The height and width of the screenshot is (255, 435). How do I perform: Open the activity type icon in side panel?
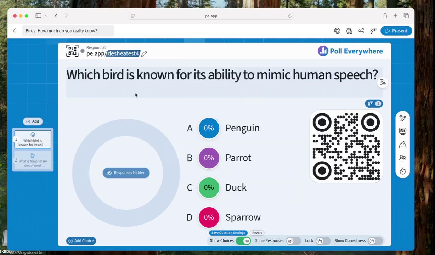point(403,144)
